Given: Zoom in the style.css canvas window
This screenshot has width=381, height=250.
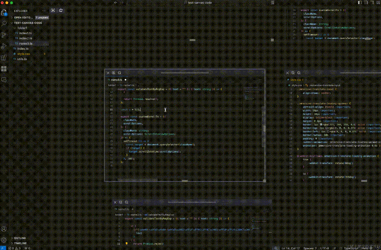Looking at the screenshot, I should [x=293, y=73].
